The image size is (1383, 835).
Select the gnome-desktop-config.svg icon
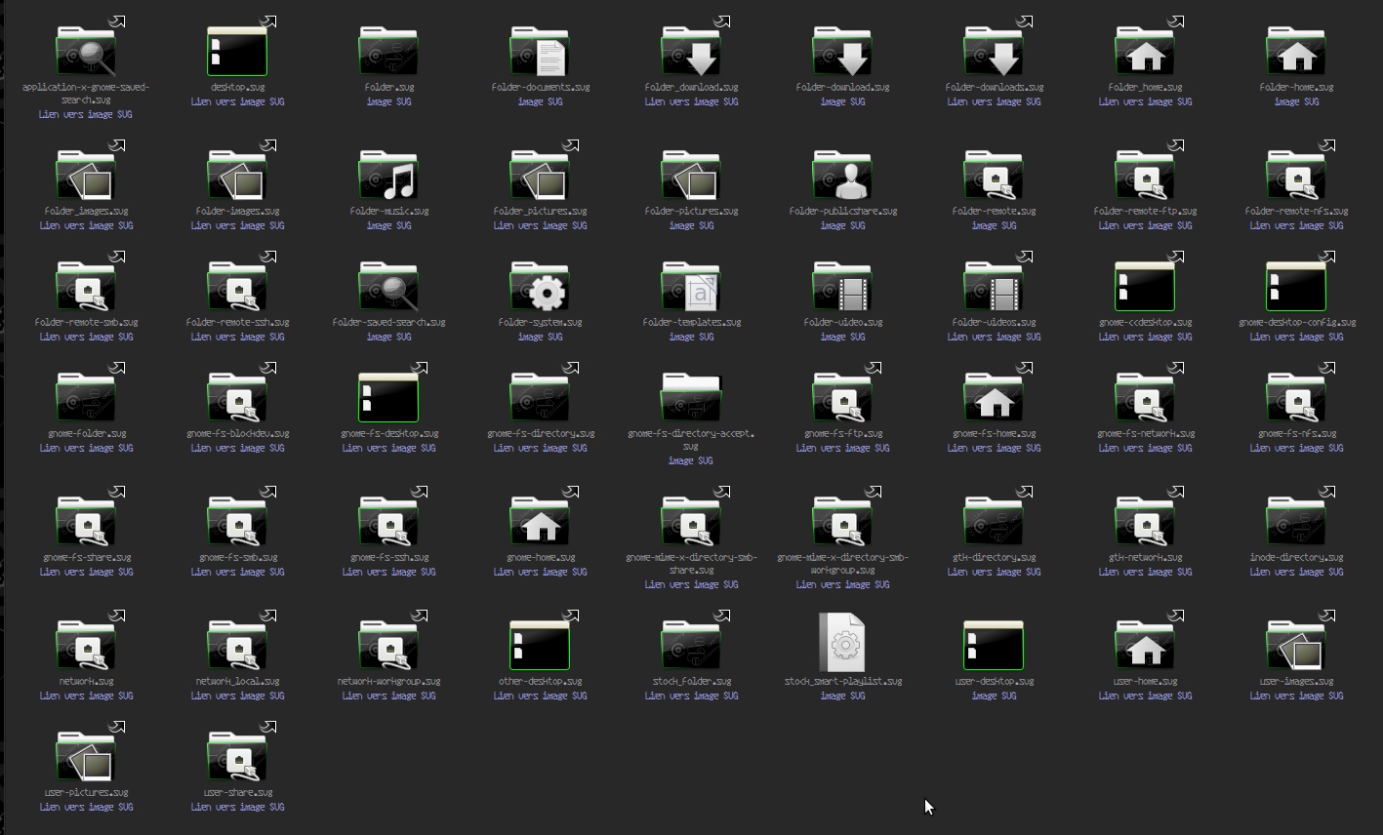1296,286
